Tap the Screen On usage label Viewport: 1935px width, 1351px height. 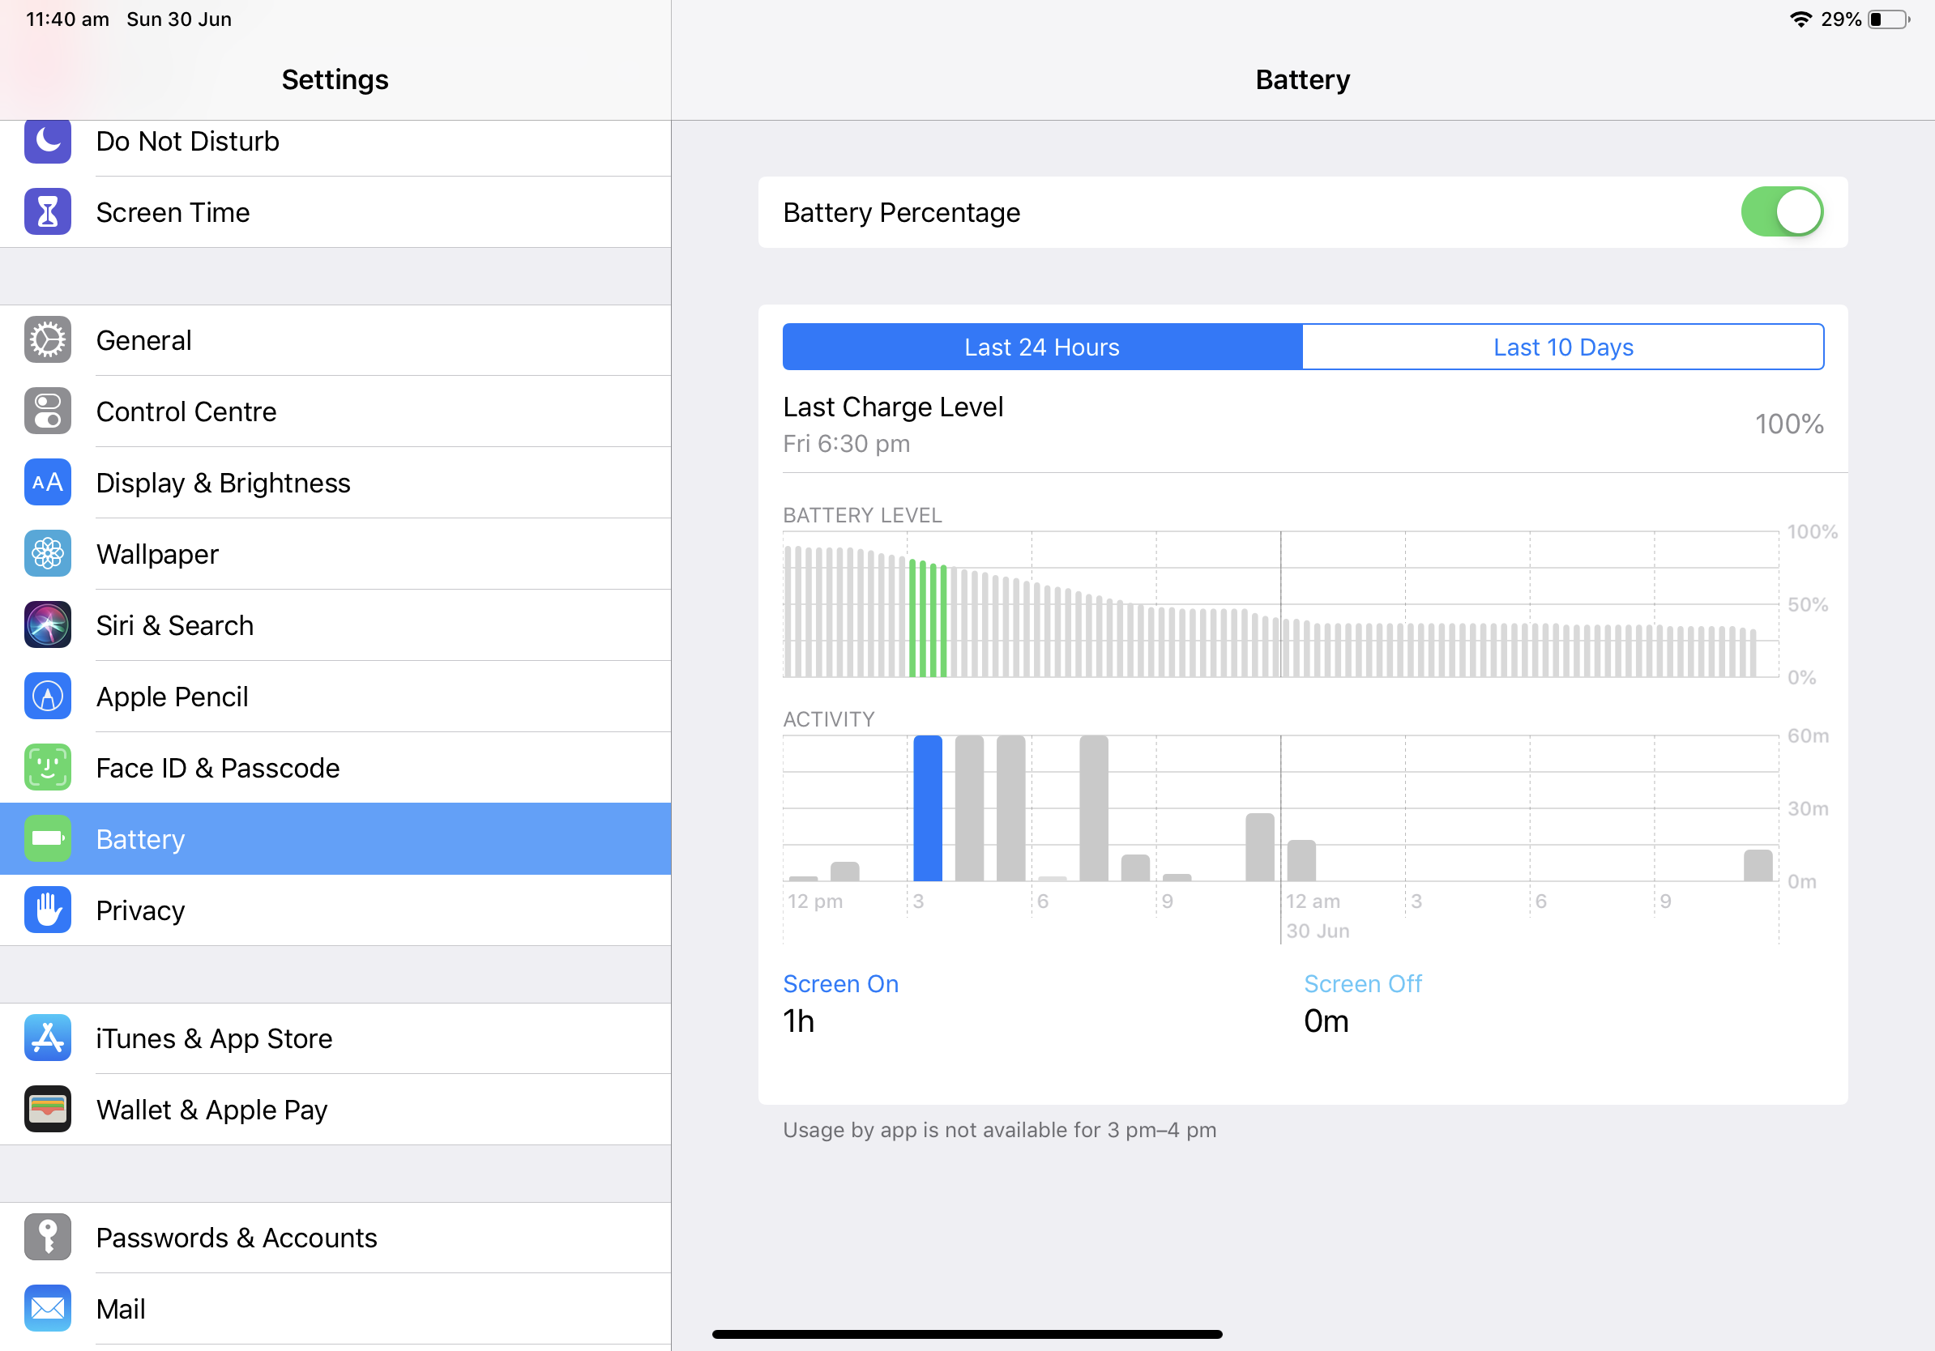coord(840,984)
